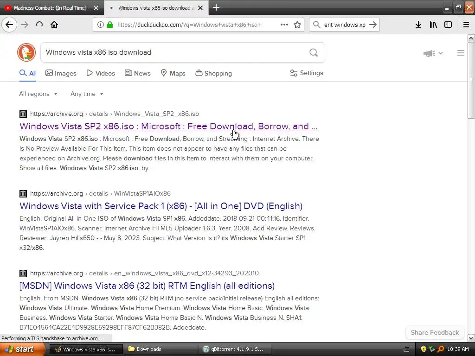Open page actions three-dot menu

[x=284, y=25]
